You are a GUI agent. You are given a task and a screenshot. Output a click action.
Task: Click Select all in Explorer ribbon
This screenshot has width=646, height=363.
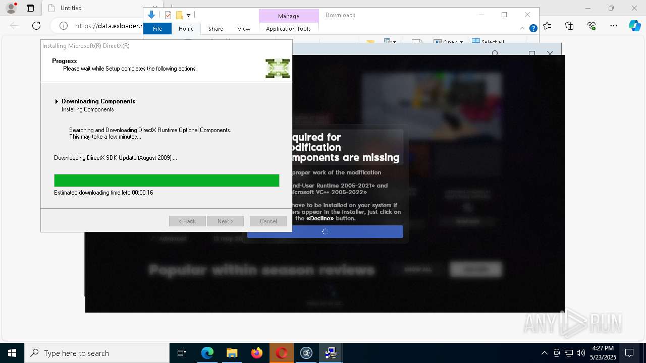[488, 42]
